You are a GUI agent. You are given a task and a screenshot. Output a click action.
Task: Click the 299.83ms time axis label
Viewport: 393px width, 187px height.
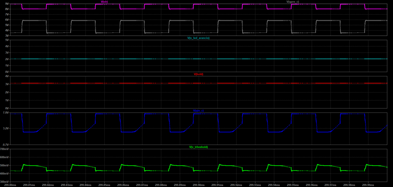tap(66, 185)
